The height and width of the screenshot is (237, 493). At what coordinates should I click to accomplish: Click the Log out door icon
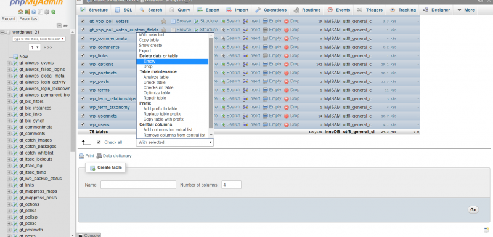coord(27,12)
